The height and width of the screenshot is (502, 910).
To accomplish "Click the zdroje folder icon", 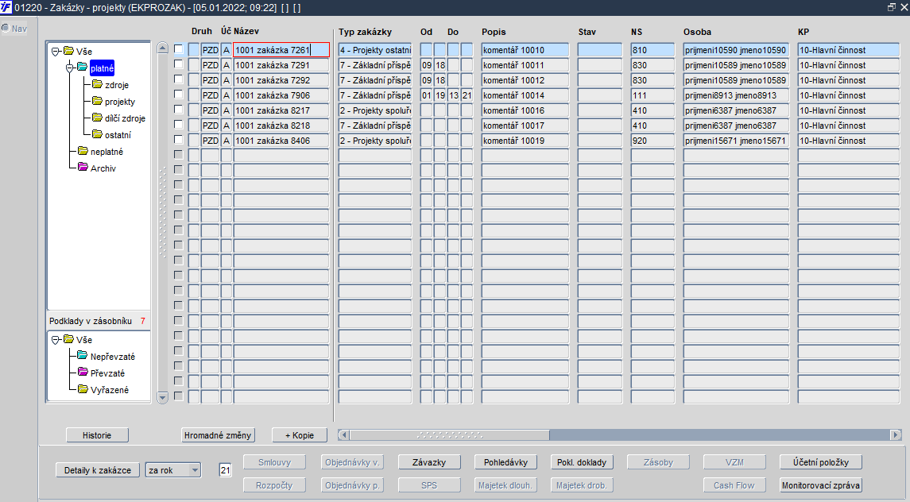I will click(x=97, y=85).
